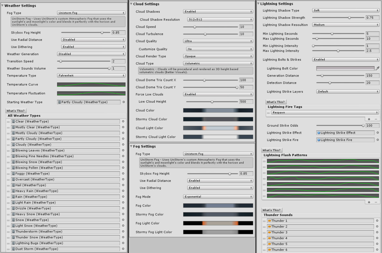The width and height of the screenshot is (382, 253).
Task: Open object picker for Clear weather type
Action: [123, 122]
